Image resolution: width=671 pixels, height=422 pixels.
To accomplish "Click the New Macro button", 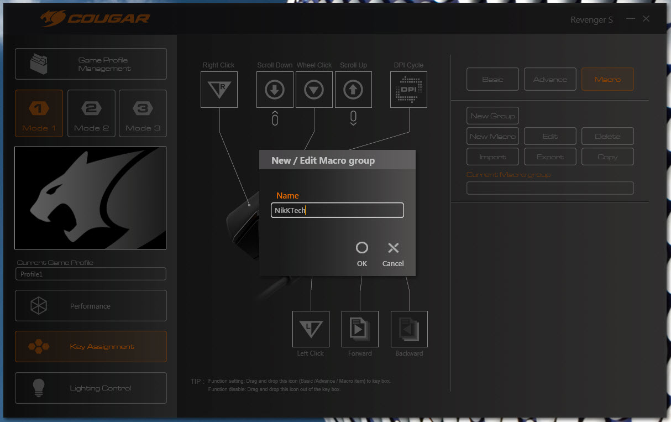I will pyautogui.click(x=492, y=136).
